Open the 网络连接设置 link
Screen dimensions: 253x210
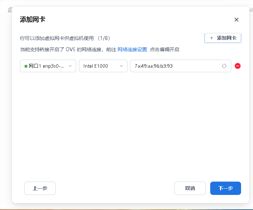pyautogui.click(x=132, y=49)
